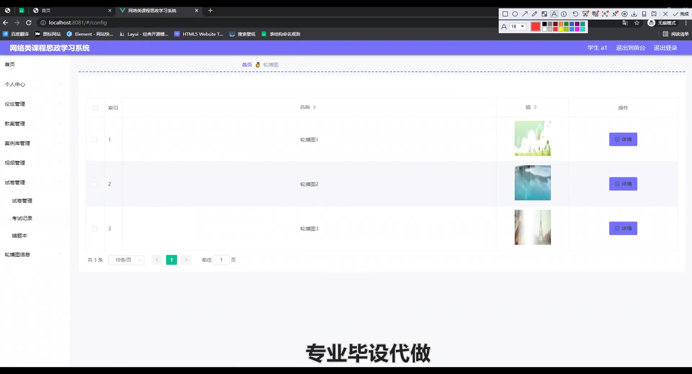Reload the localhost page
692x374 pixels.
tap(28, 23)
